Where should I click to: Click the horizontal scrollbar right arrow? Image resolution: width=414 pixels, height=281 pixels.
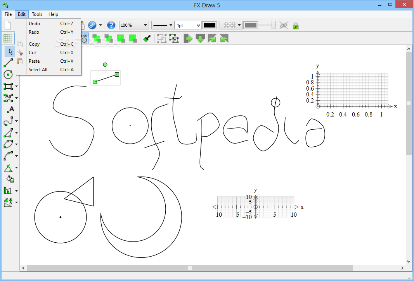[402, 268]
